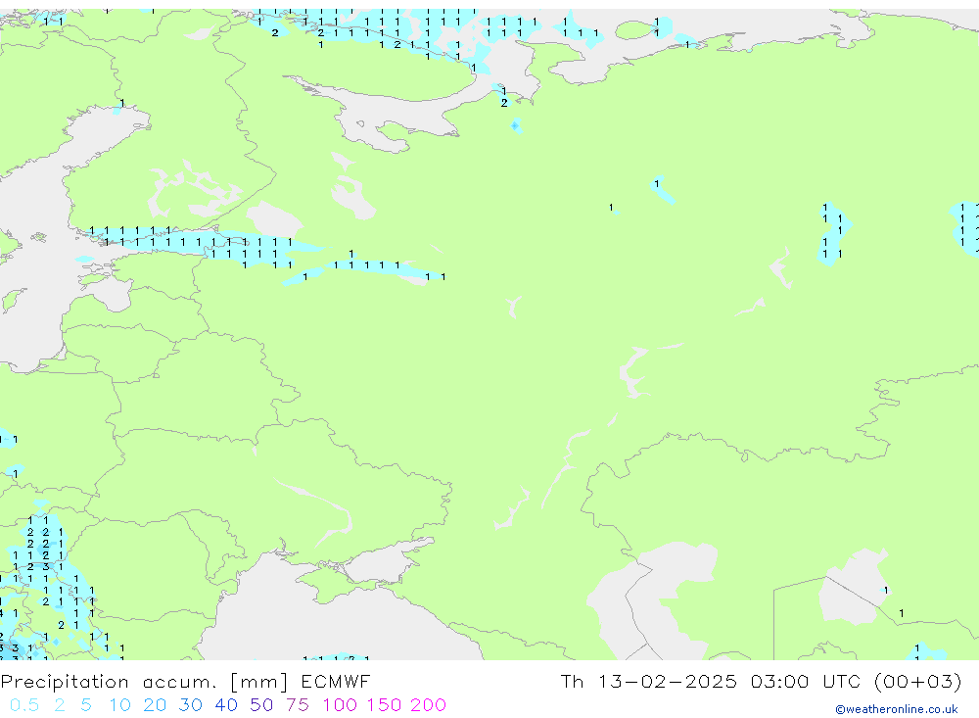Click the 150 mm legend value
Viewport: 979px width, 718px height.
click(384, 705)
